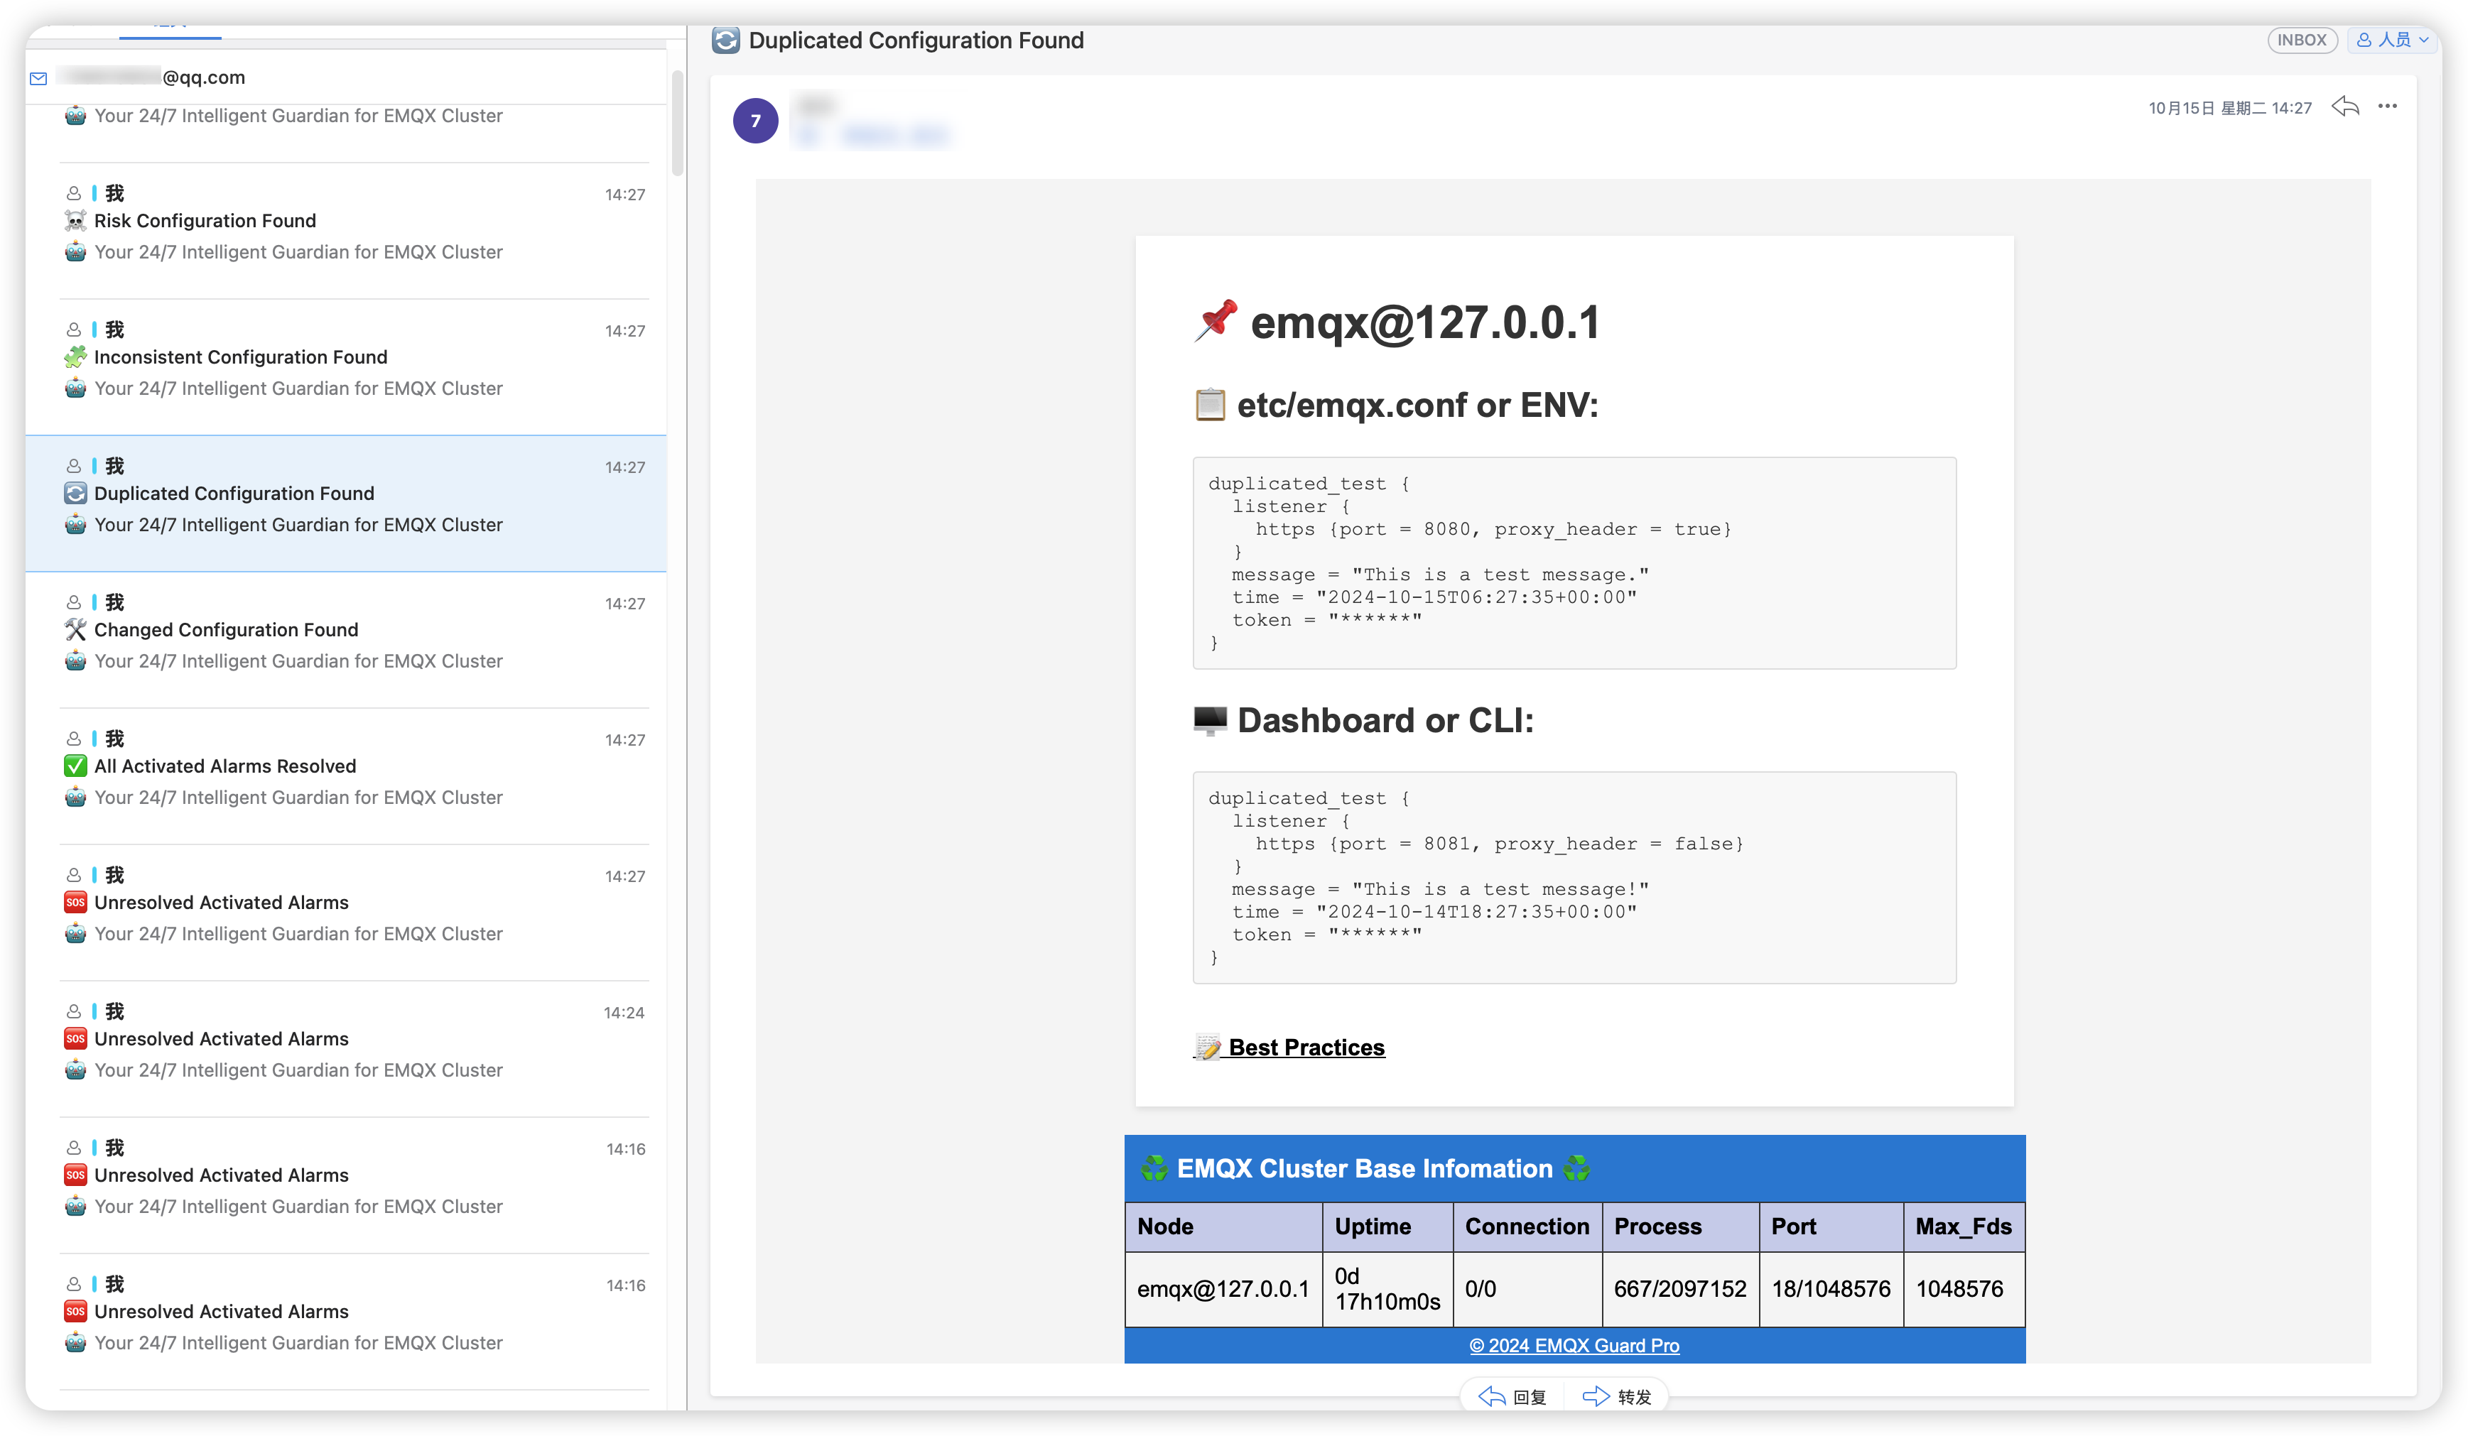This screenshot has width=2468, height=1436.
Task: Click the mail envelope icon beside @qq.com
Action: click(38, 78)
